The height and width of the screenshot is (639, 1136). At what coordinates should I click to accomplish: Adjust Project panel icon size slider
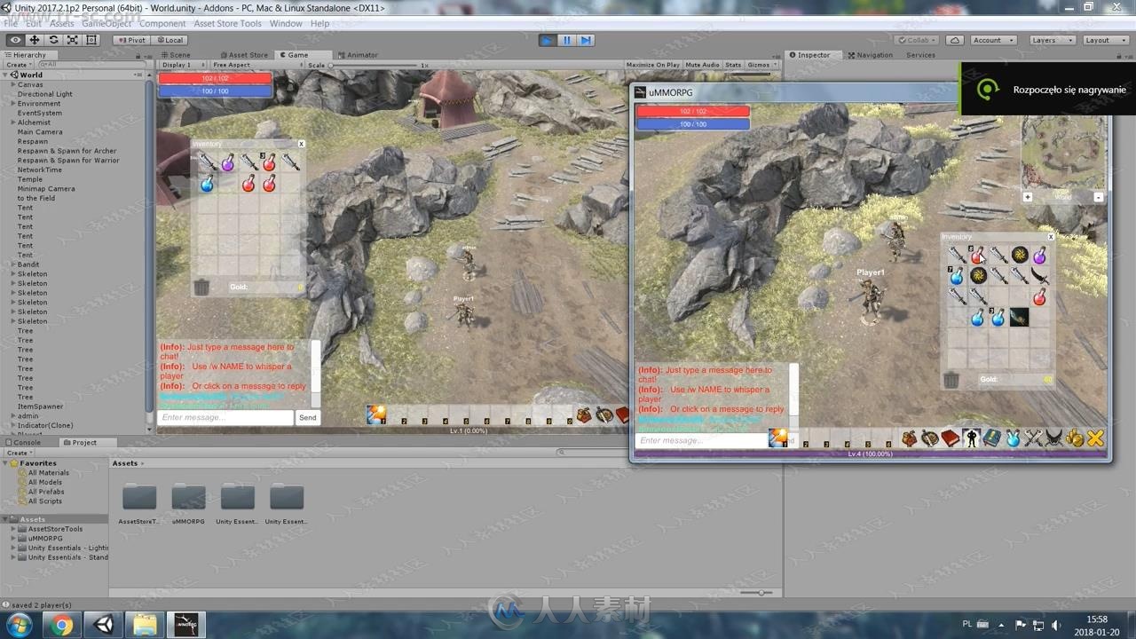[x=757, y=592]
